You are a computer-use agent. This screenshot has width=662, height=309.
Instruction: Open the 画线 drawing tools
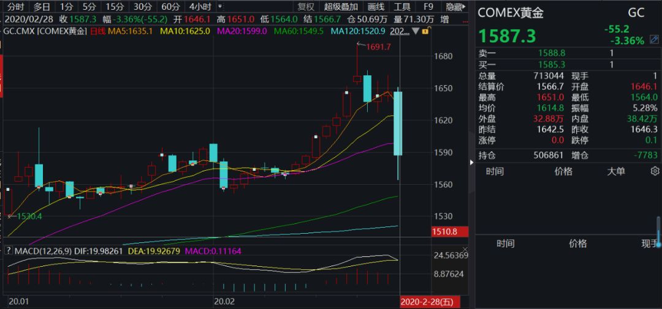click(376, 7)
